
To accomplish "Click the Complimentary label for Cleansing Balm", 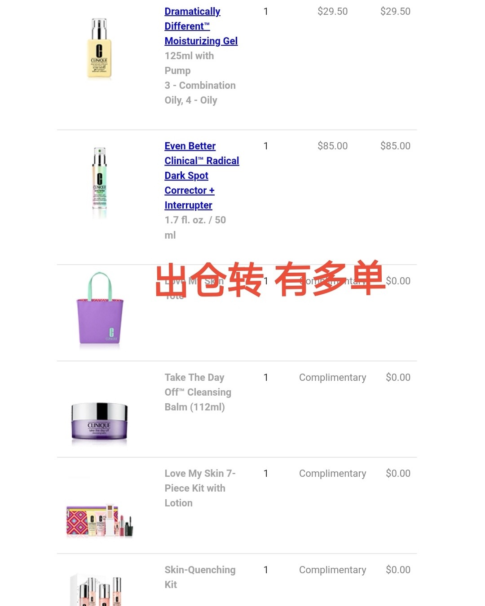I will pyautogui.click(x=332, y=377).
